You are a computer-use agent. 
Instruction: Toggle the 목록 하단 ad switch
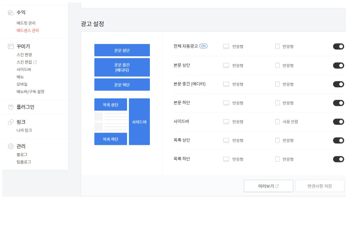coord(339,159)
